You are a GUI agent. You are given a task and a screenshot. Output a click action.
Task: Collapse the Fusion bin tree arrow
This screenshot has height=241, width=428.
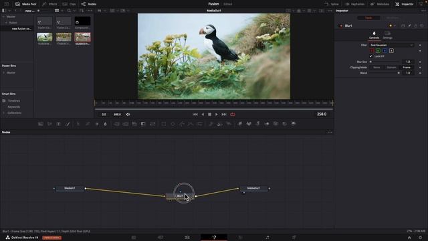point(6,23)
